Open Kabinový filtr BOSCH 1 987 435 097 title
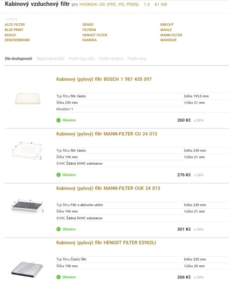Image resolution: width=229 pixels, height=282 pixels. 104,79
